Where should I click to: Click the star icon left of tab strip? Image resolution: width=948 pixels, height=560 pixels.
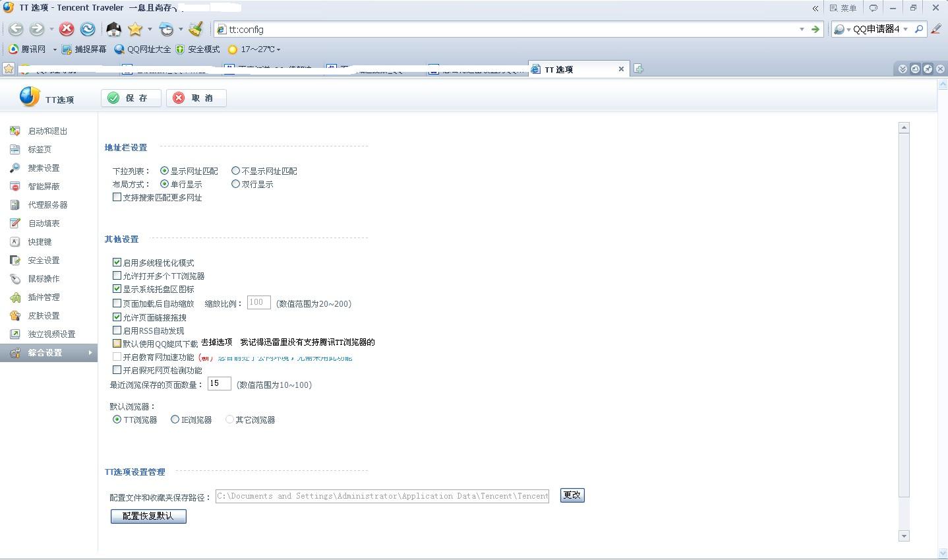(9, 69)
